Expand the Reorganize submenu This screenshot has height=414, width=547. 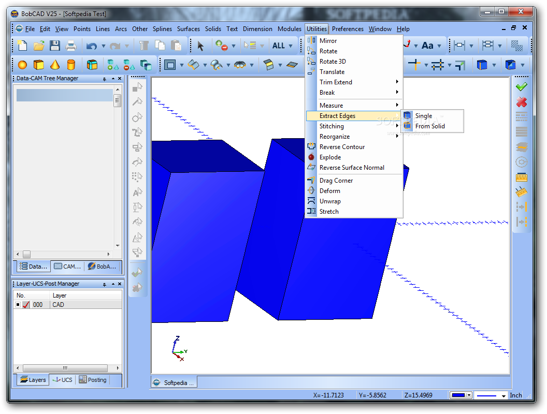(x=397, y=136)
